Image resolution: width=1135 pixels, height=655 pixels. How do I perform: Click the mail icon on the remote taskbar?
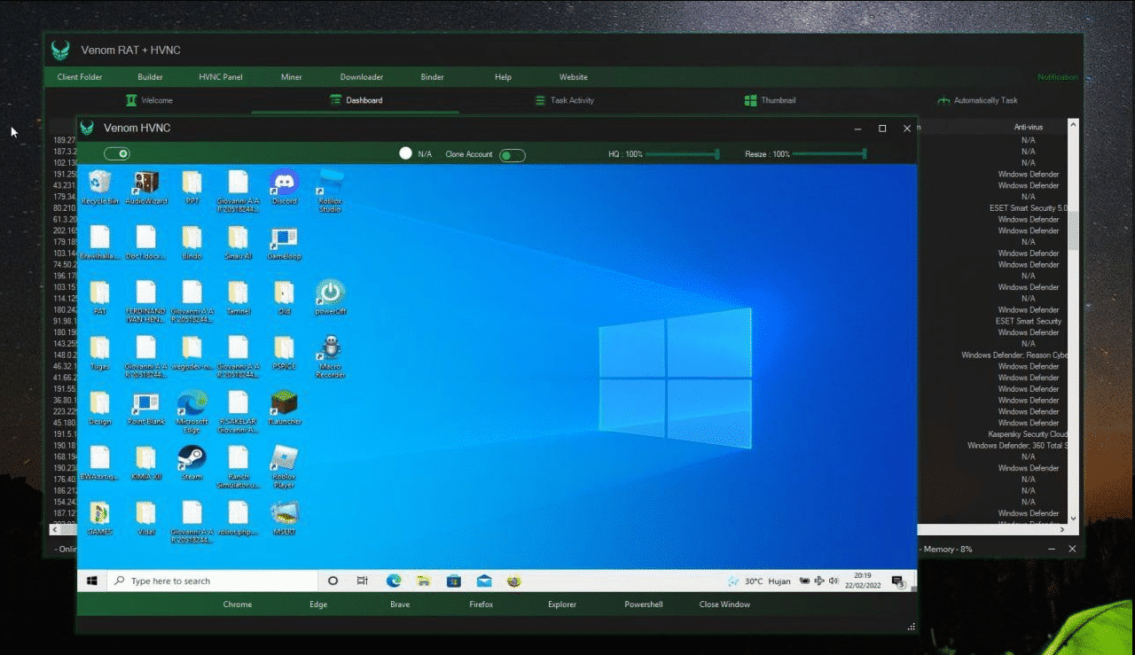483,581
